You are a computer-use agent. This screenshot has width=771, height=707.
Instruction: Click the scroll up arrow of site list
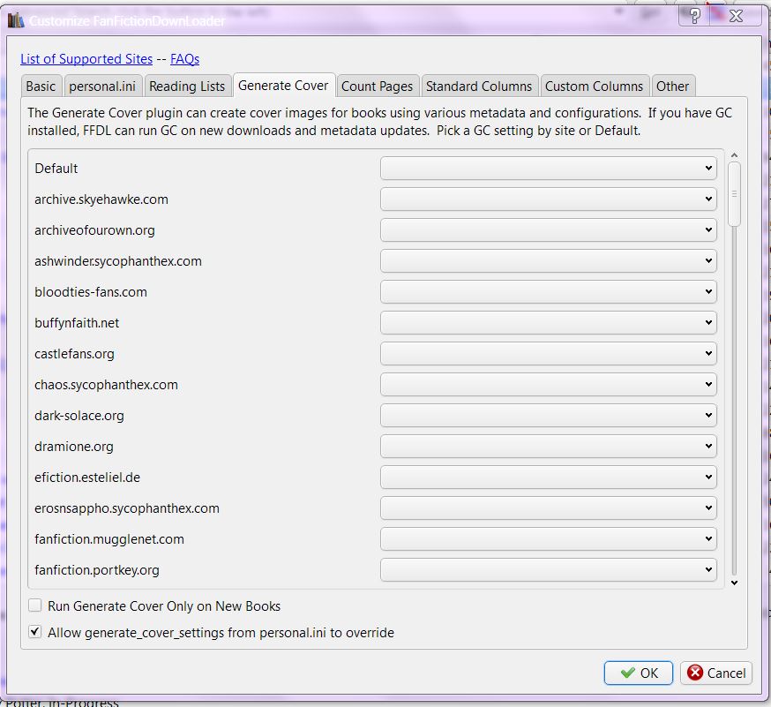[x=734, y=155]
